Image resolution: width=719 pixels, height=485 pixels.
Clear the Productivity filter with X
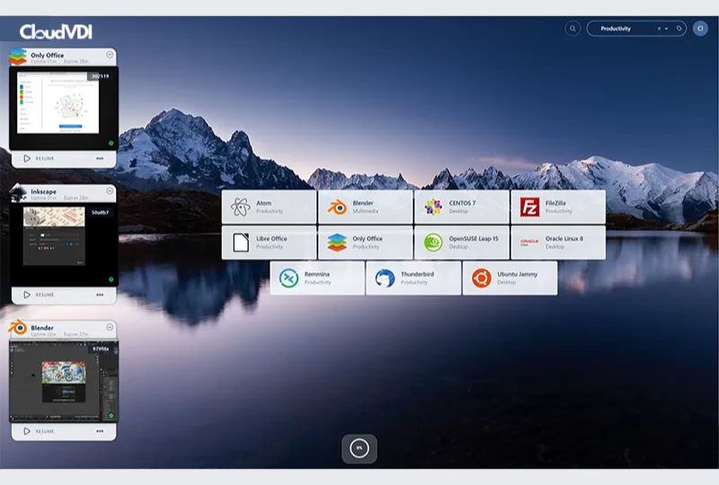tap(659, 29)
